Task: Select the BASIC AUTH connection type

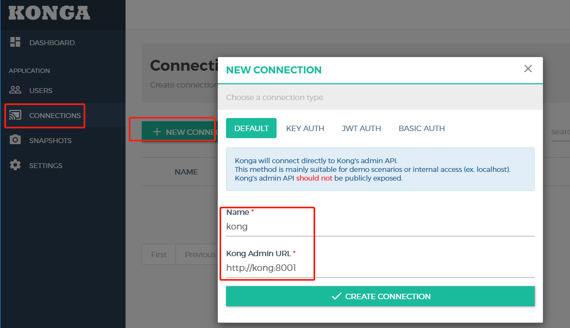Action: pyautogui.click(x=422, y=128)
